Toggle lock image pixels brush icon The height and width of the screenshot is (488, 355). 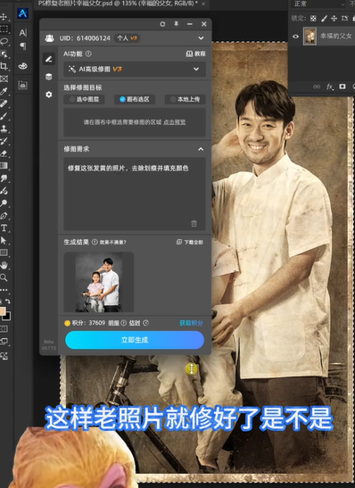[324, 19]
